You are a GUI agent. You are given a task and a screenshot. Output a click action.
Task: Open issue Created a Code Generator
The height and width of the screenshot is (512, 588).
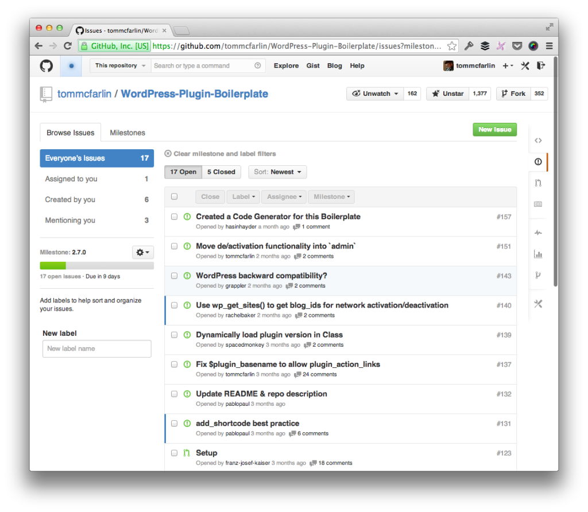click(x=278, y=216)
